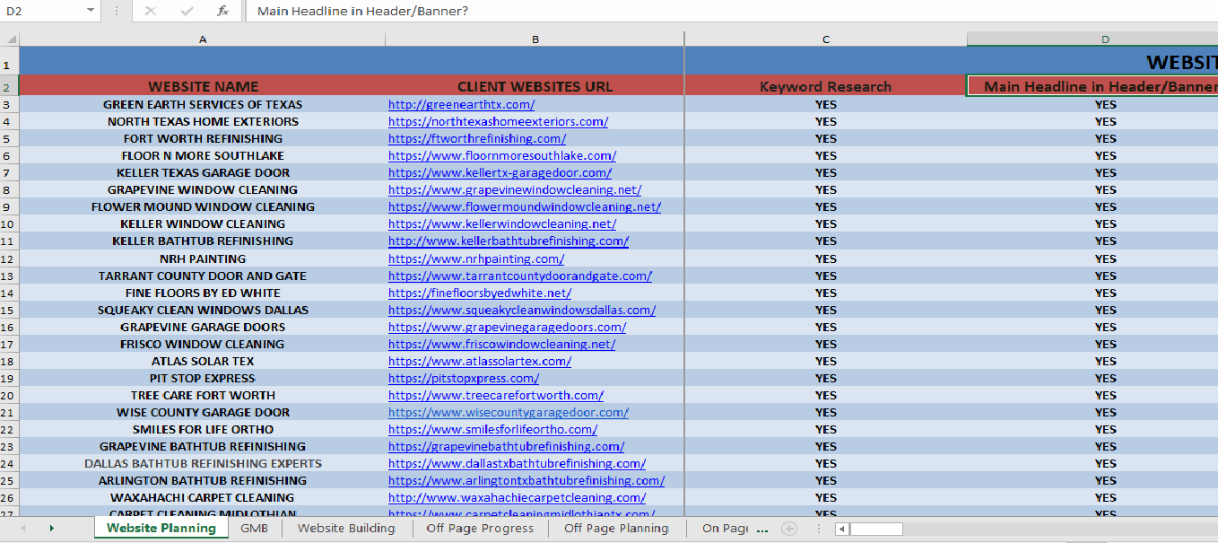Click the next sheet navigation arrow
Image resolution: width=1218 pixels, height=543 pixels.
click(x=51, y=528)
